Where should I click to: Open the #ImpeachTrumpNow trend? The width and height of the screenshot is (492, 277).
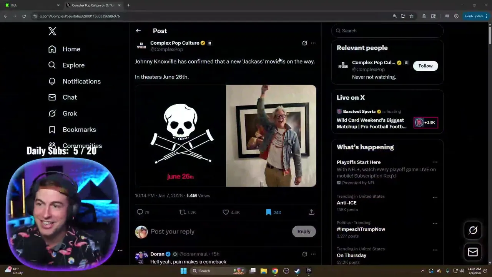click(361, 229)
